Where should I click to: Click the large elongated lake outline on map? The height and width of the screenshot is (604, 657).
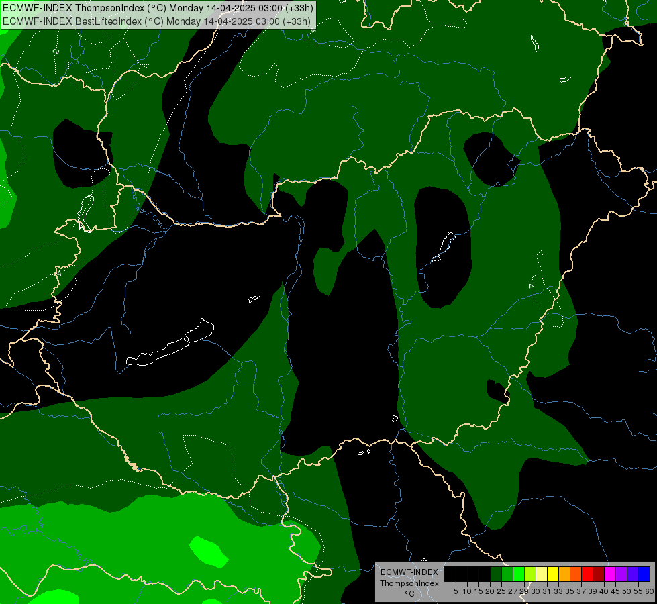pyautogui.click(x=170, y=344)
